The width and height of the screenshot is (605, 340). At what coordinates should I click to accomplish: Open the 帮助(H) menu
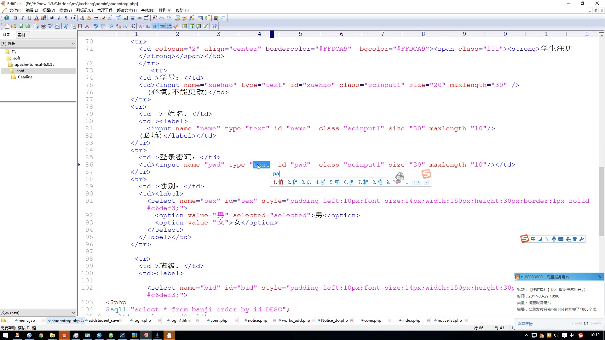(182, 10)
